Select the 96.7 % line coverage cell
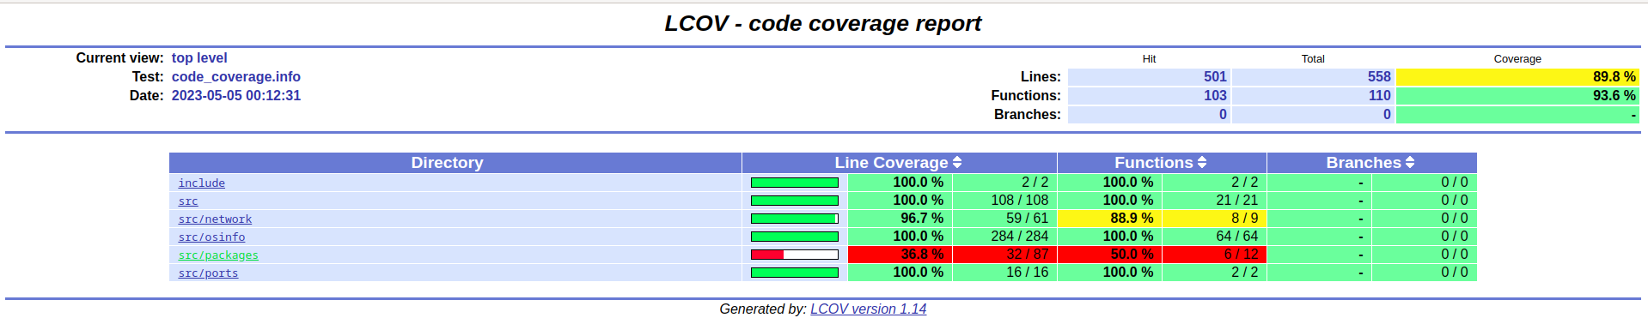Viewport: 1648px width, 324px height. (900, 219)
